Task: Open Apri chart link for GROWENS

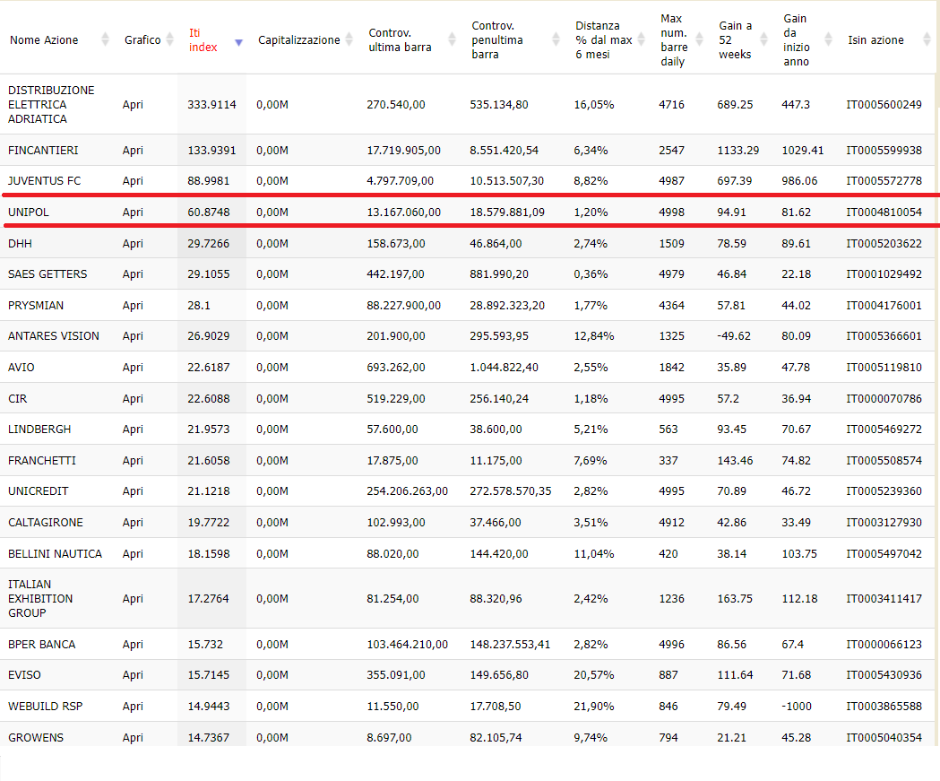Action: 133,737
